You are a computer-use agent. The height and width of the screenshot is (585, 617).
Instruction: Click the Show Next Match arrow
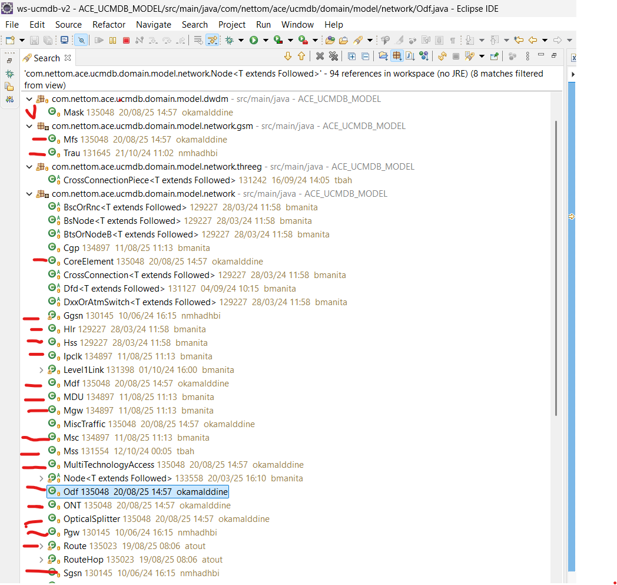tap(288, 57)
